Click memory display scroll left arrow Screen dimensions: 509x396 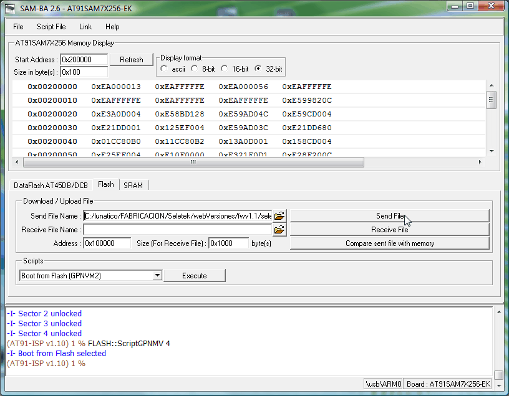pyautogui.click(x=17, y=162)
